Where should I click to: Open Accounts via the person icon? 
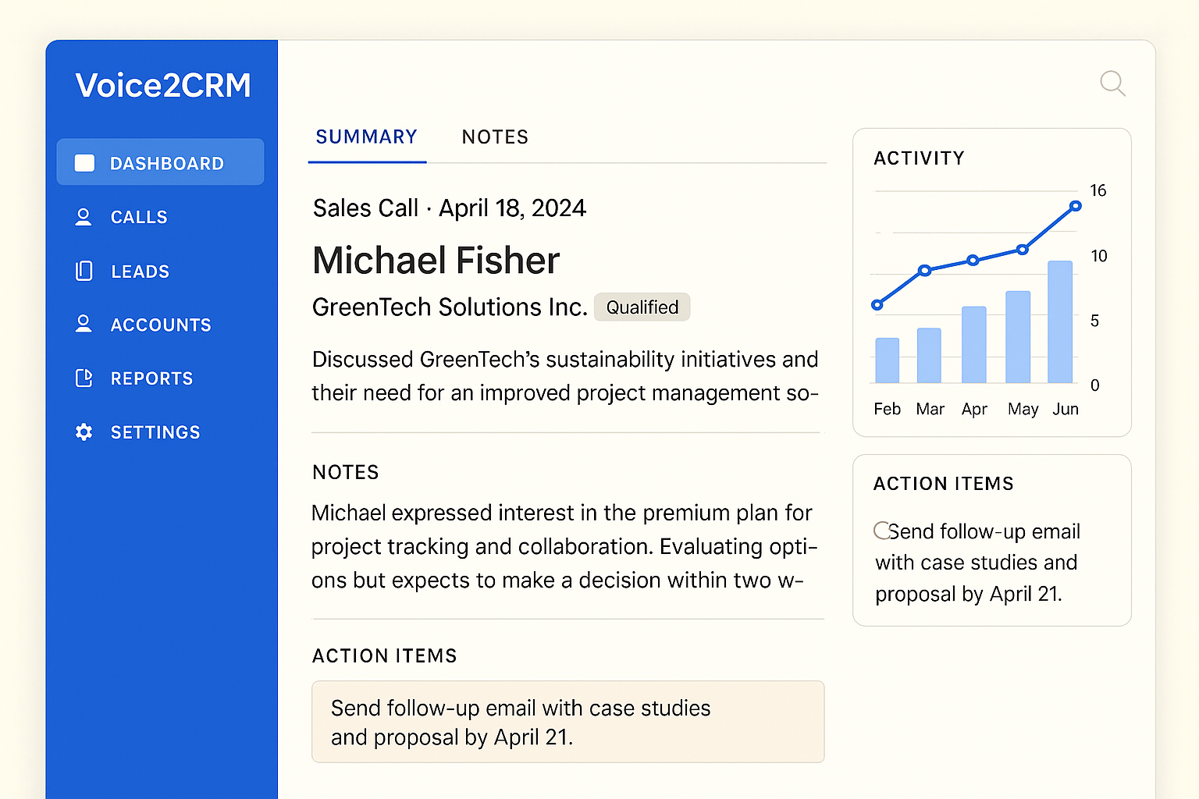click(84, 325)
